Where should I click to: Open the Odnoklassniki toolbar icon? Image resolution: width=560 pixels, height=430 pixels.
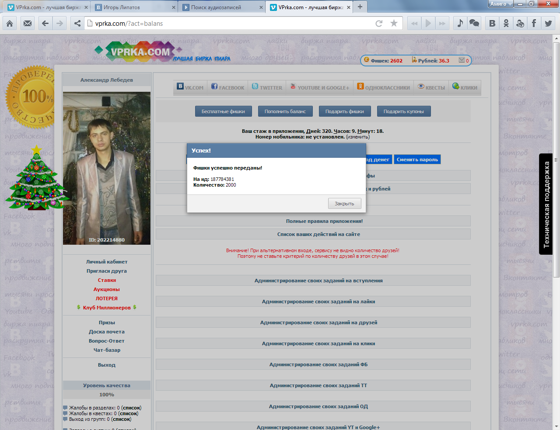tap(506, 24)
